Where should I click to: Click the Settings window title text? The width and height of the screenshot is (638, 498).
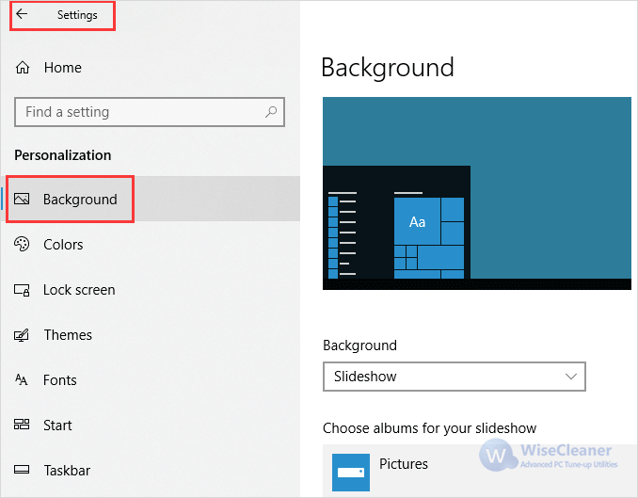tap(77, 15)
